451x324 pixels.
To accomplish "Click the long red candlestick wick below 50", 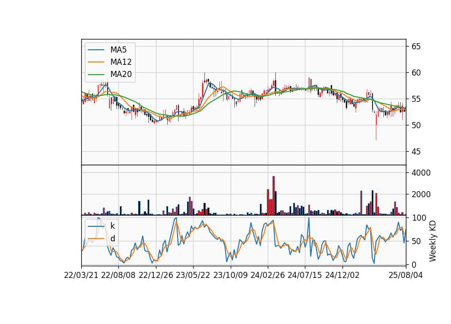I will tap(376, 133).
